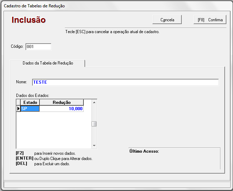
Task: Click into the Nome field containing TESTE
Action: 125,82
